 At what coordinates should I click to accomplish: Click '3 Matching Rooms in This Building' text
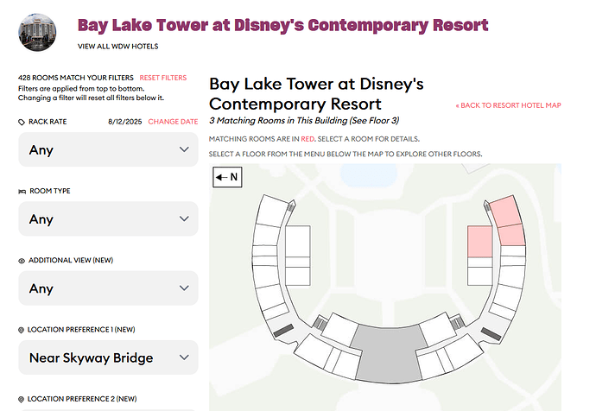278,120
